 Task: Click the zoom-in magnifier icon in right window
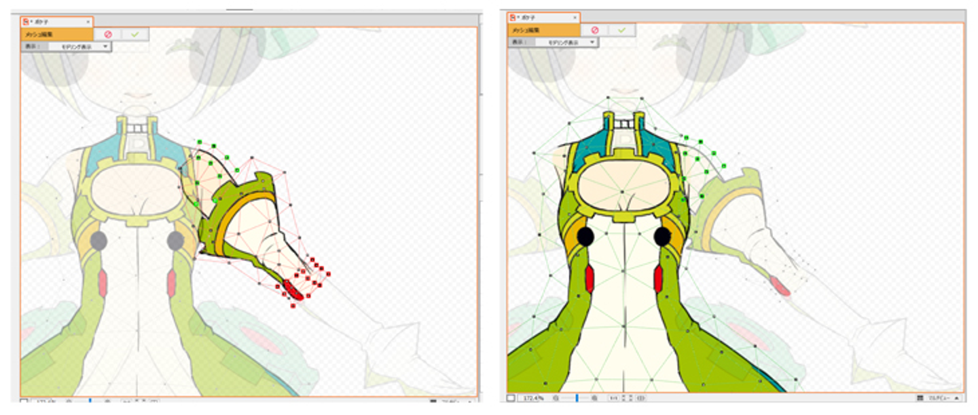coord(594,398)
